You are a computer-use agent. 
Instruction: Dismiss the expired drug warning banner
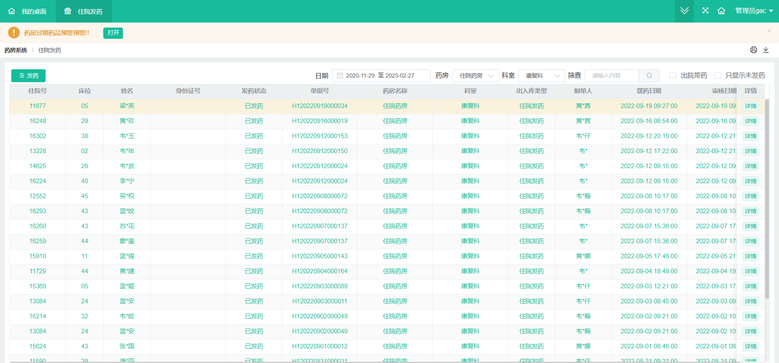(x=769, y=31)
